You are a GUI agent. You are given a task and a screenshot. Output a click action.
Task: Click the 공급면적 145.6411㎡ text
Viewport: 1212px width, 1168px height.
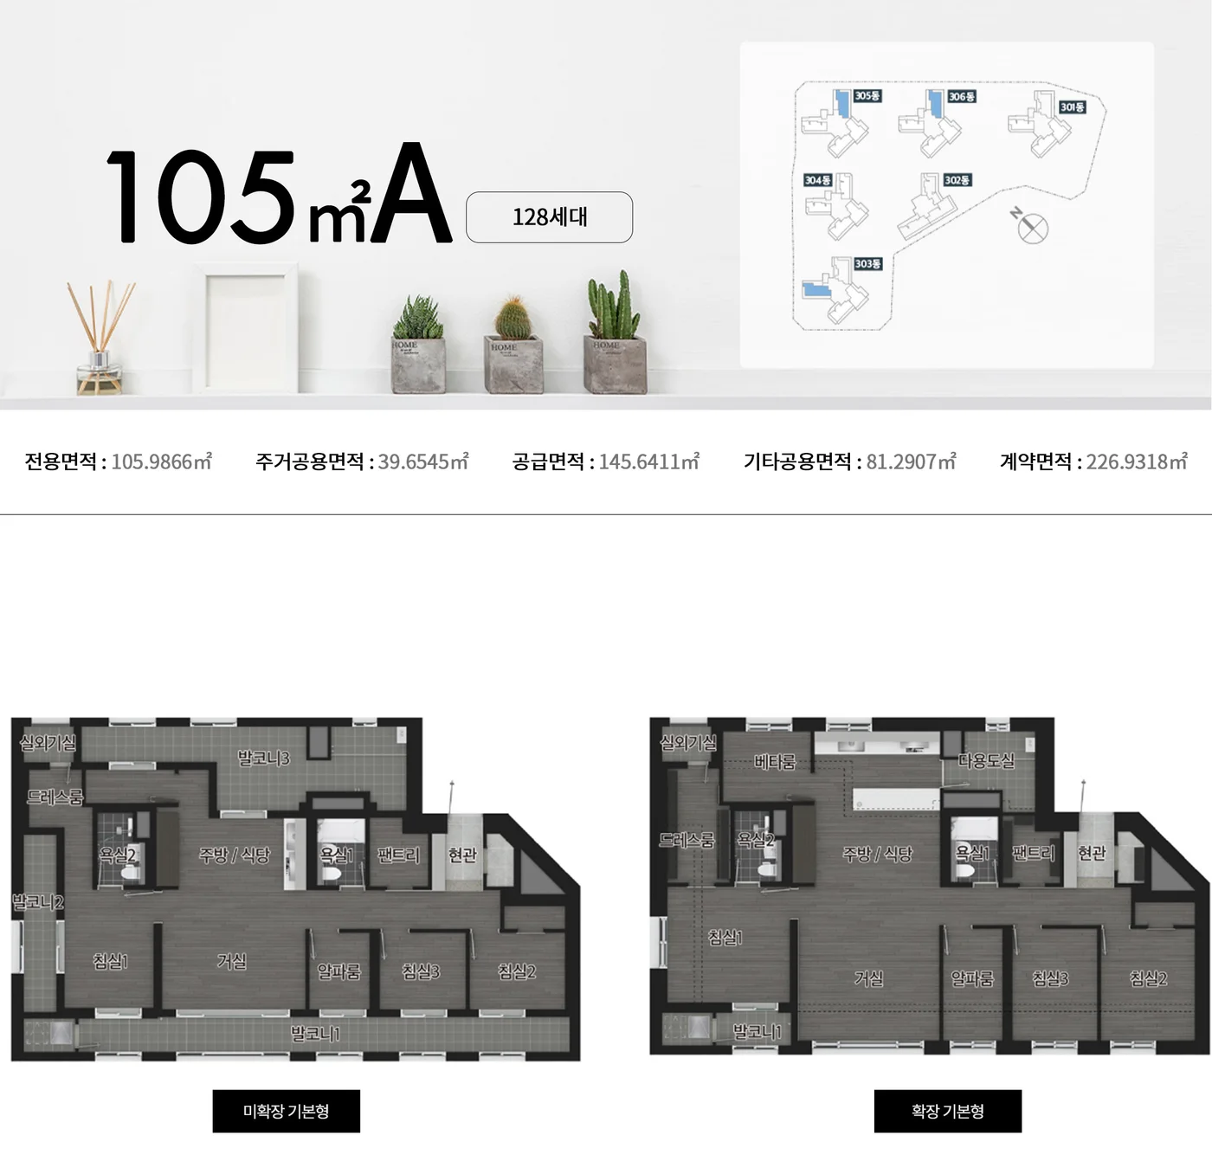coord(606,461)
